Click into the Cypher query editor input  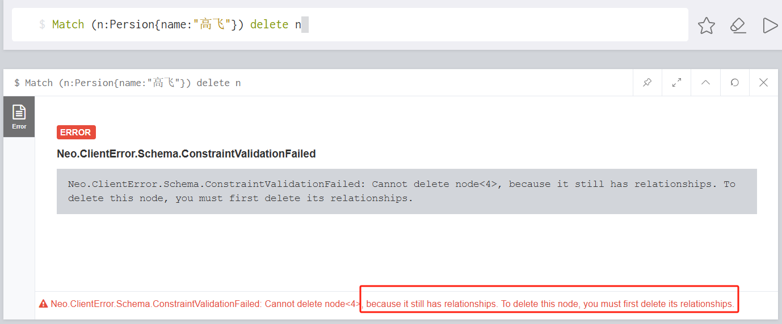350,25
